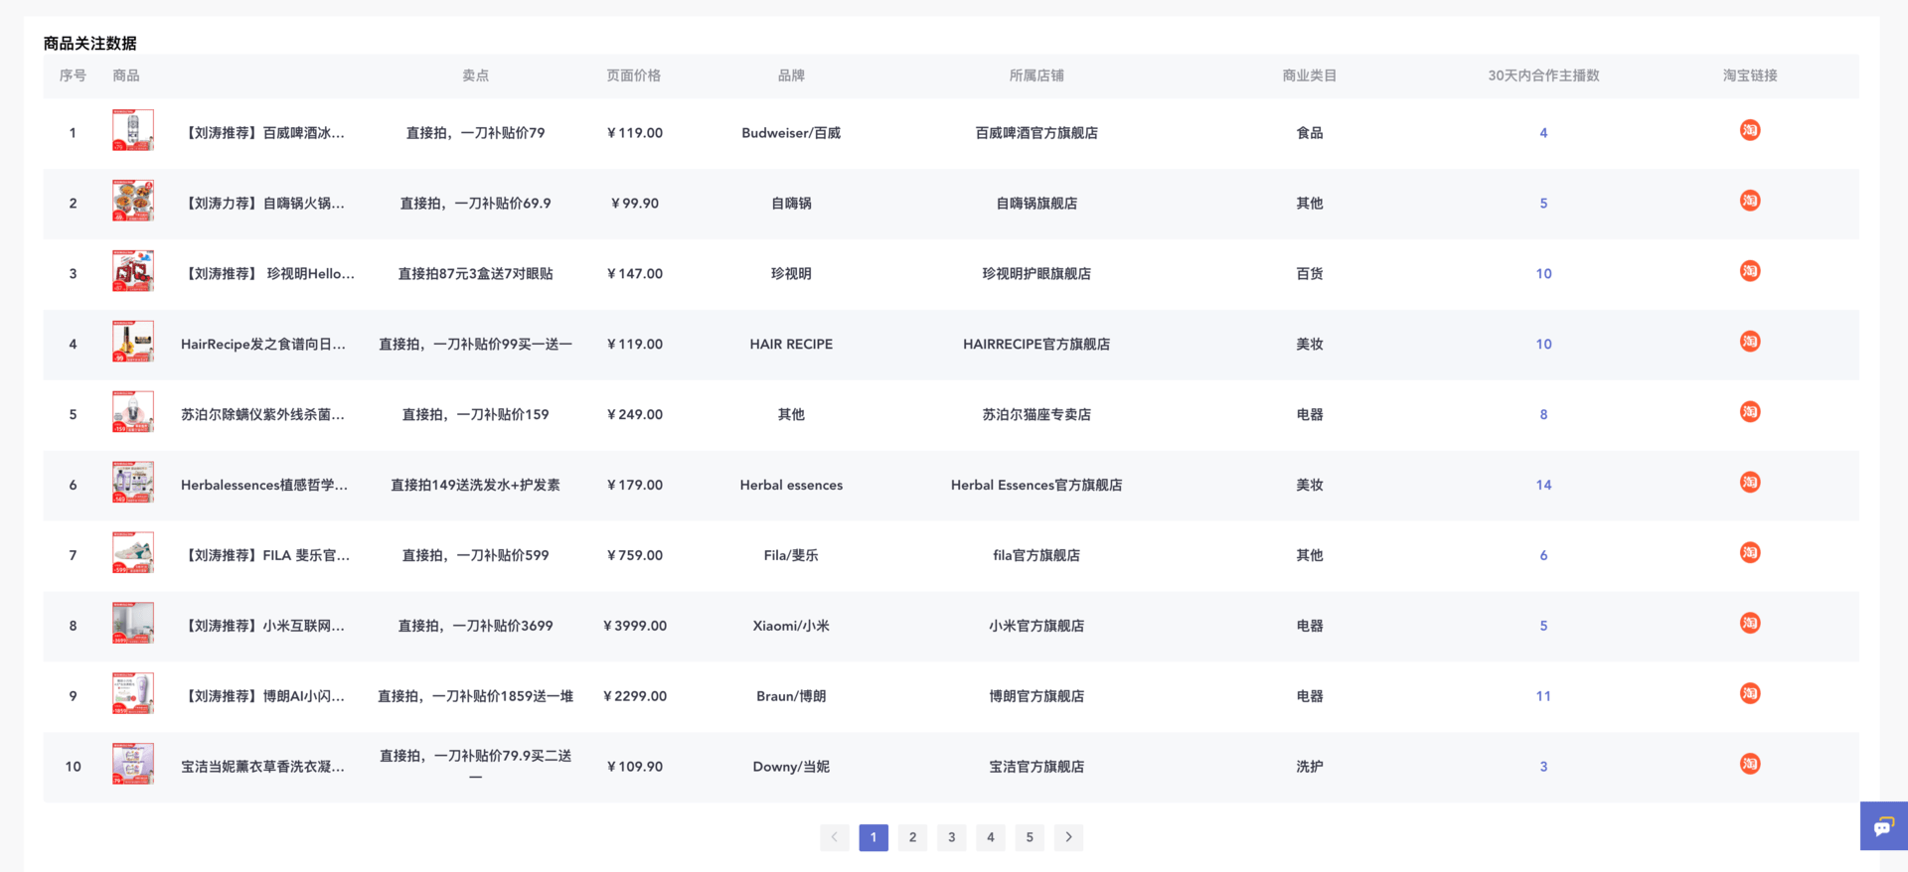Open Taobao link for Budweiser row

point(1750,130)
